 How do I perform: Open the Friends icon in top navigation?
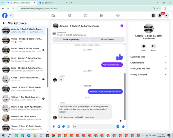pyautogui.click(x=69, y=16)
